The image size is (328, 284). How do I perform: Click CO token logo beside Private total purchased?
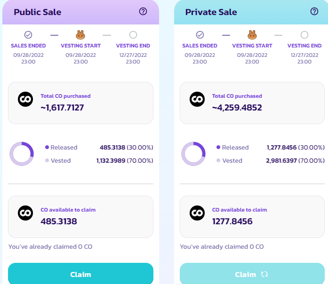point(197,99)
